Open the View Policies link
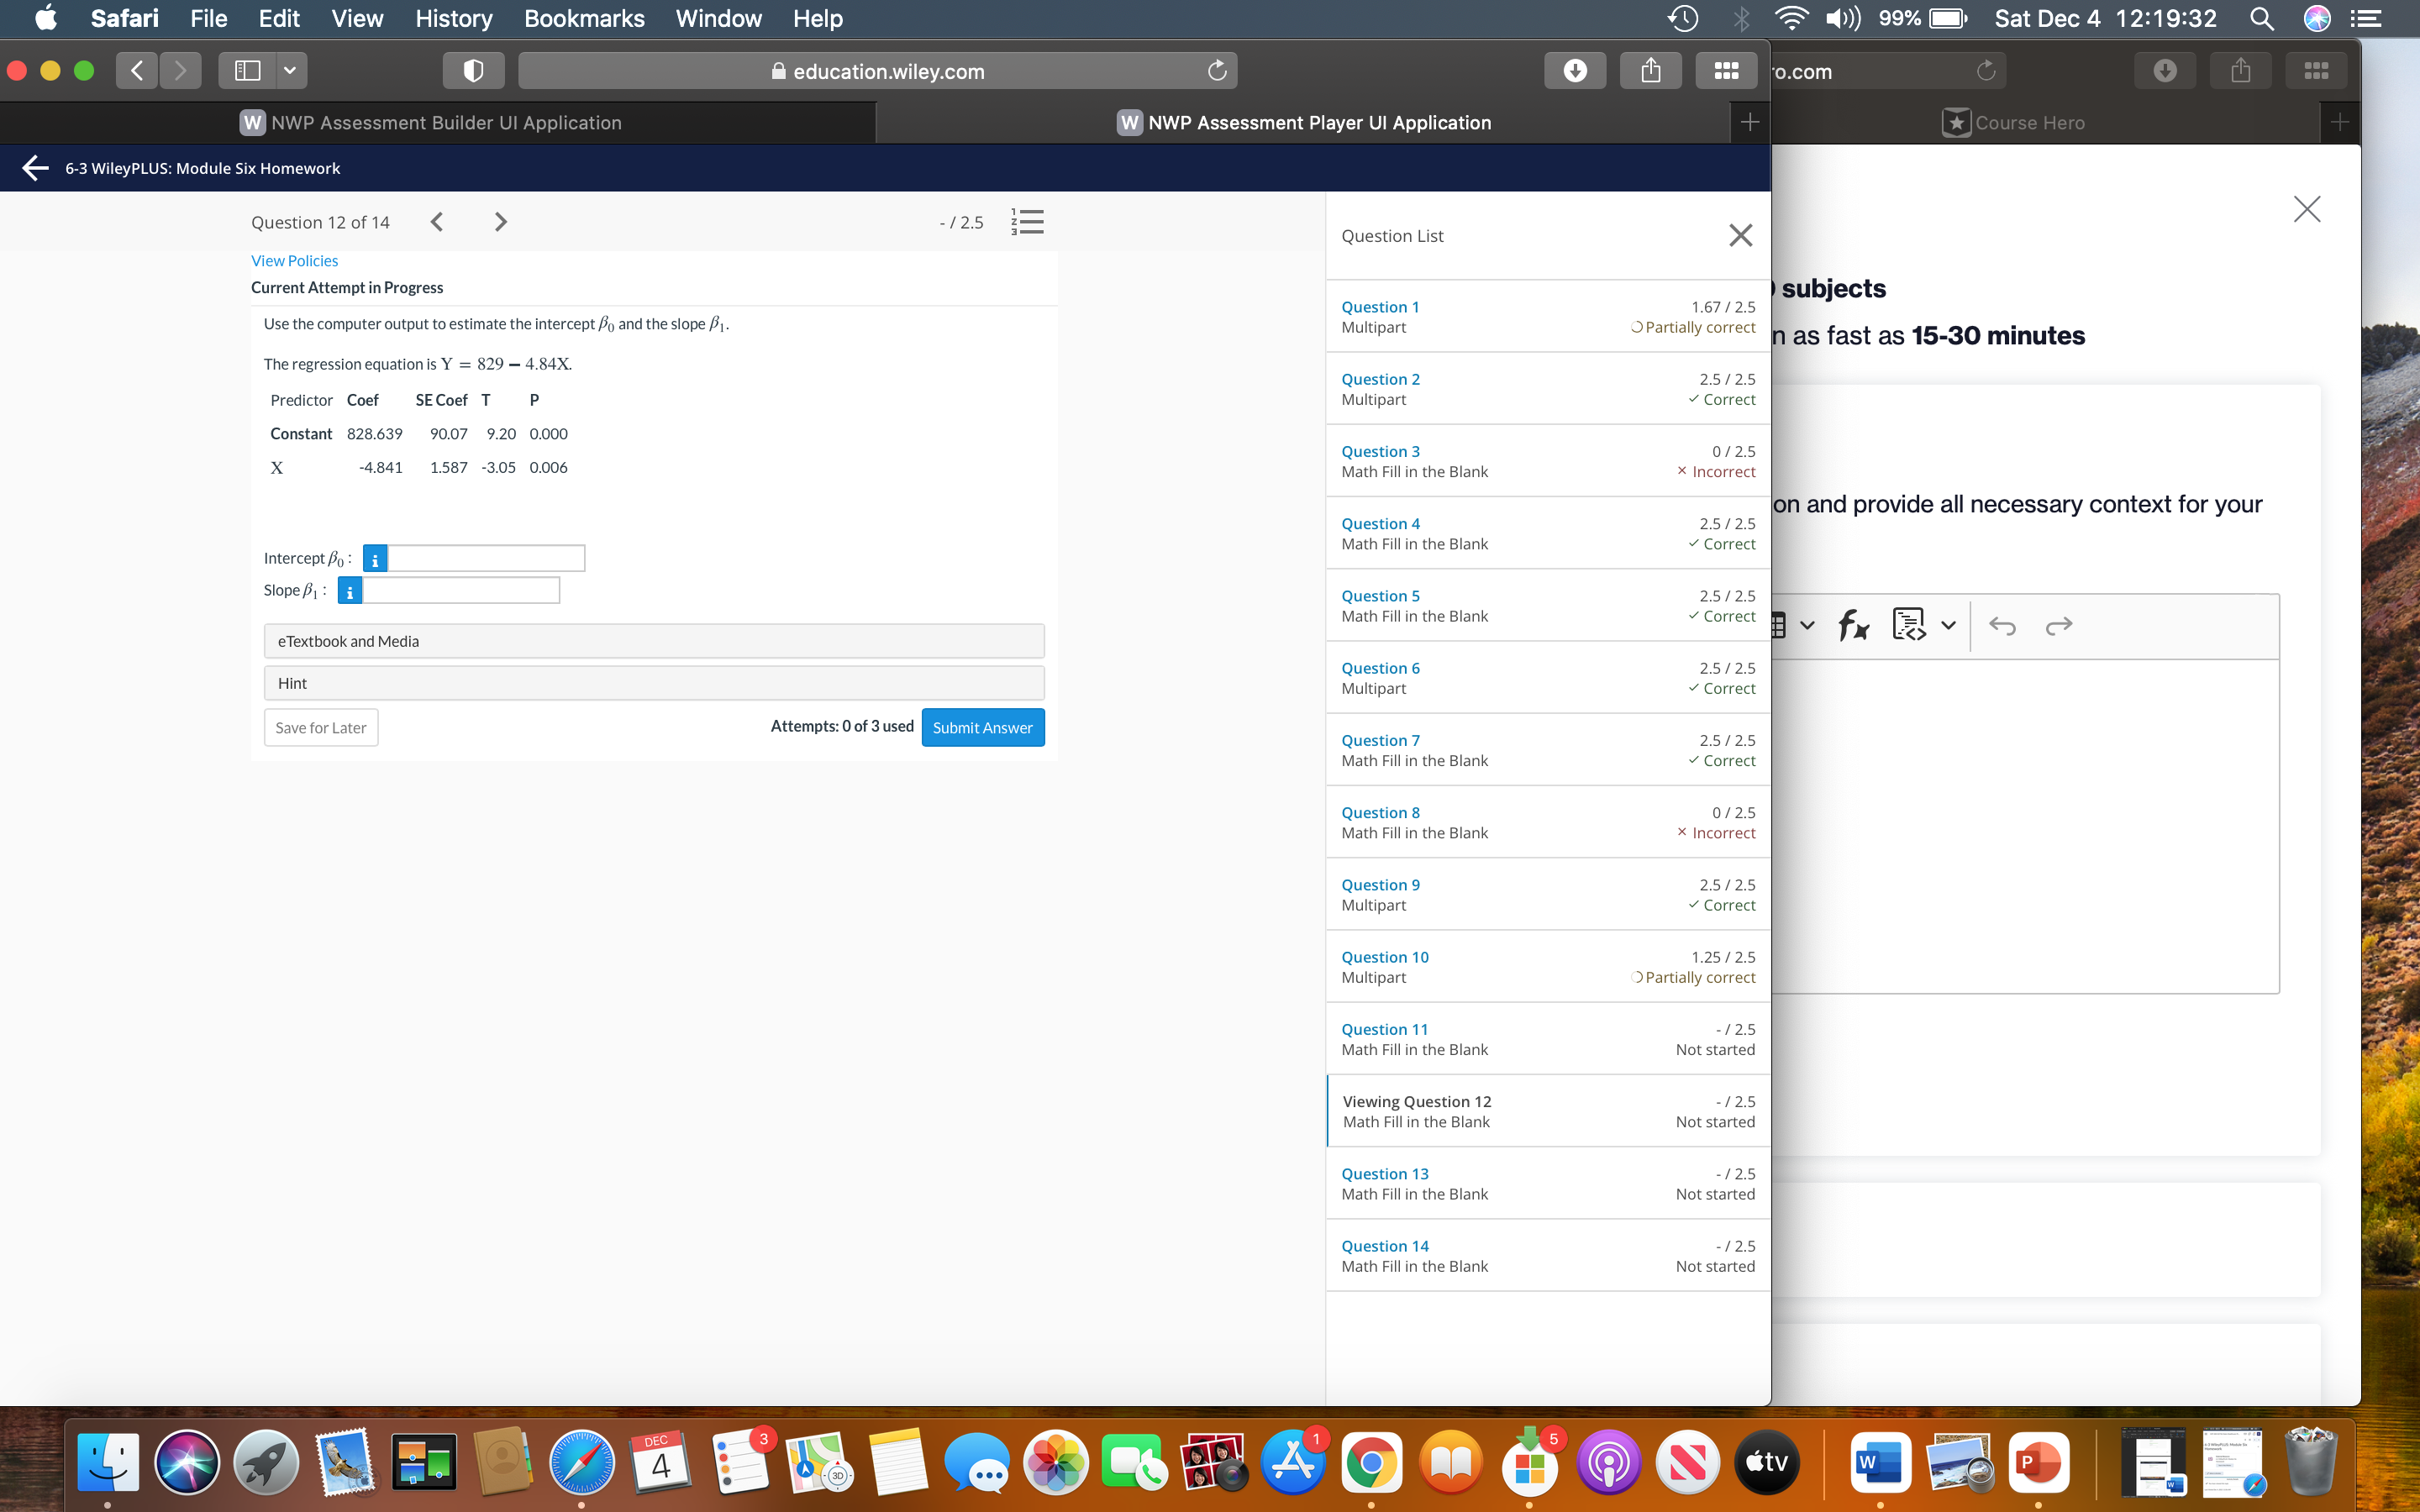2420x1512 pixels. coord(294,261)
